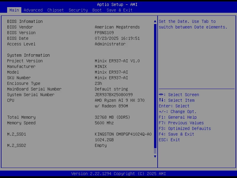
Task: Click the +/-: Change Opt. hint
Action: 177,112
